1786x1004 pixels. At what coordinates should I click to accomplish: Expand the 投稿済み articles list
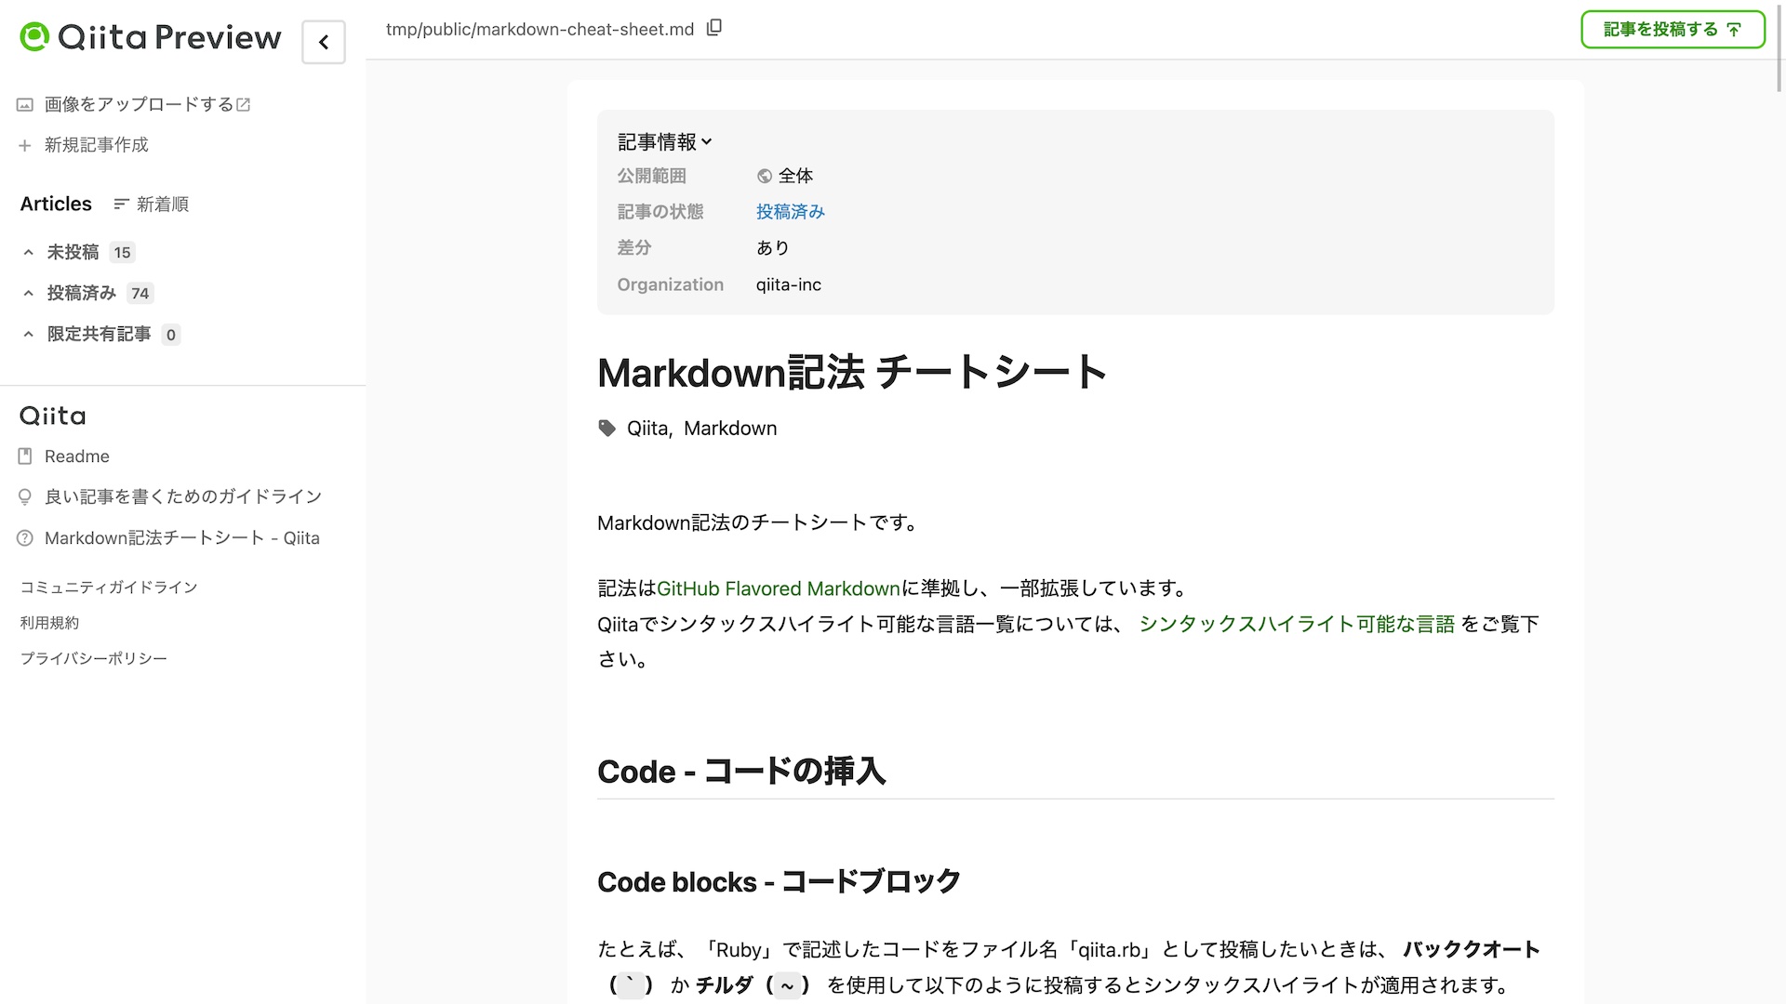(x=29, y=294)
